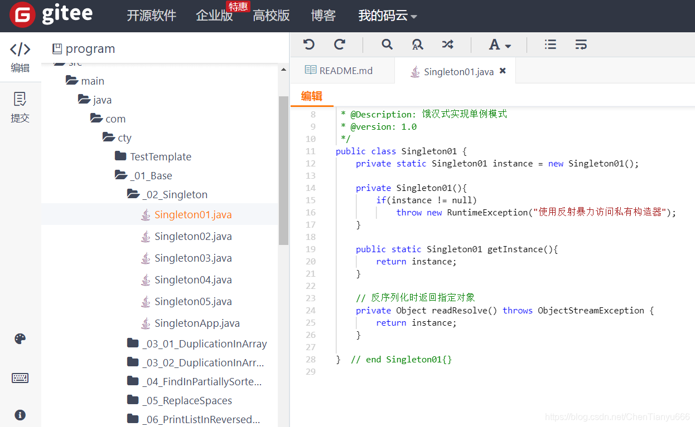
Task: Click the Java icon of SingletonApp.java
Action: pyautogui.click(x=146, y=323)
